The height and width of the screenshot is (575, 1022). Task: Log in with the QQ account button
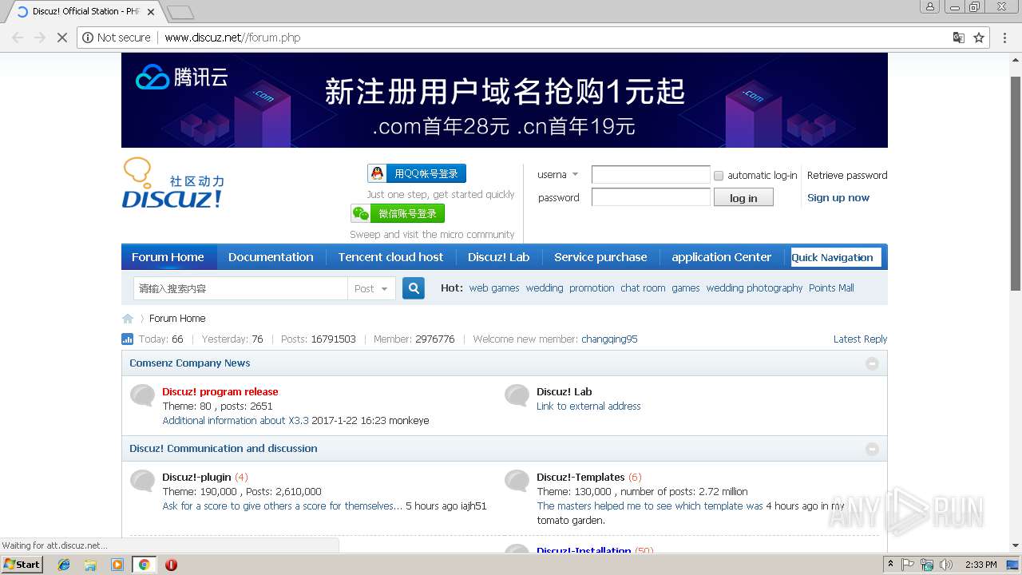[x=417, y=173]
